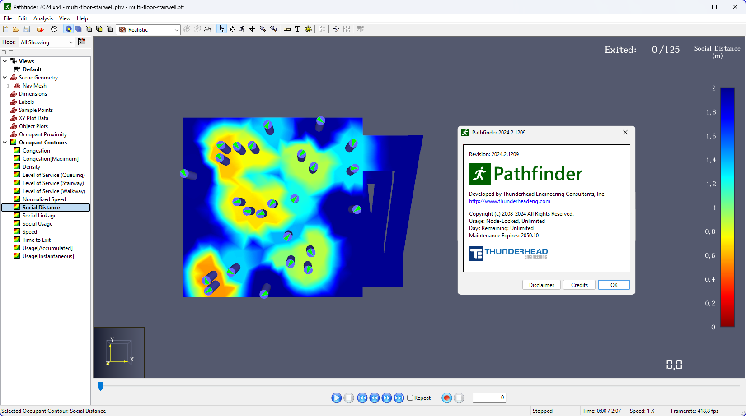The height and width of the screenshot is (416, 746).
Task: Click the Add text label tool
Action: 297,29
